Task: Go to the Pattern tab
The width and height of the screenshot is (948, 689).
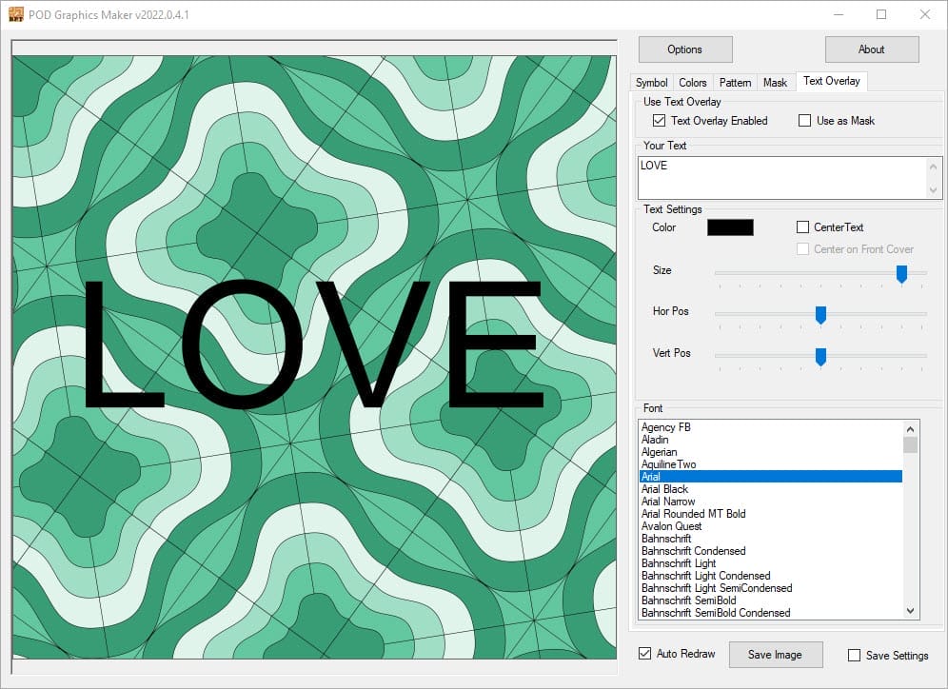Action: [735, 83]
